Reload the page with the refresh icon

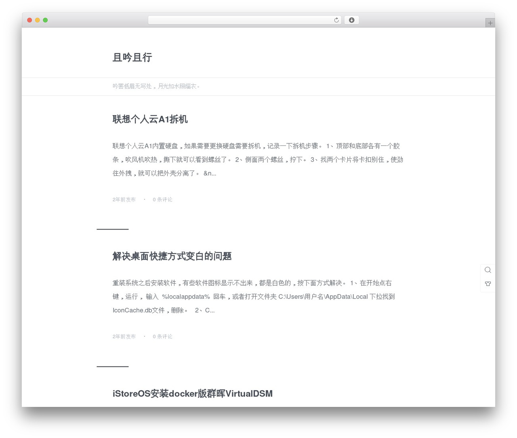(x=336, y=20)
